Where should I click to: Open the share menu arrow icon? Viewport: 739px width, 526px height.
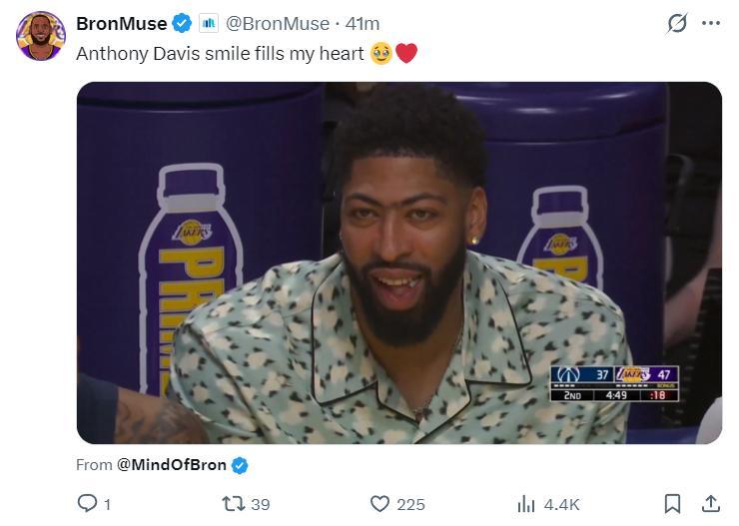tap(711, 504)
